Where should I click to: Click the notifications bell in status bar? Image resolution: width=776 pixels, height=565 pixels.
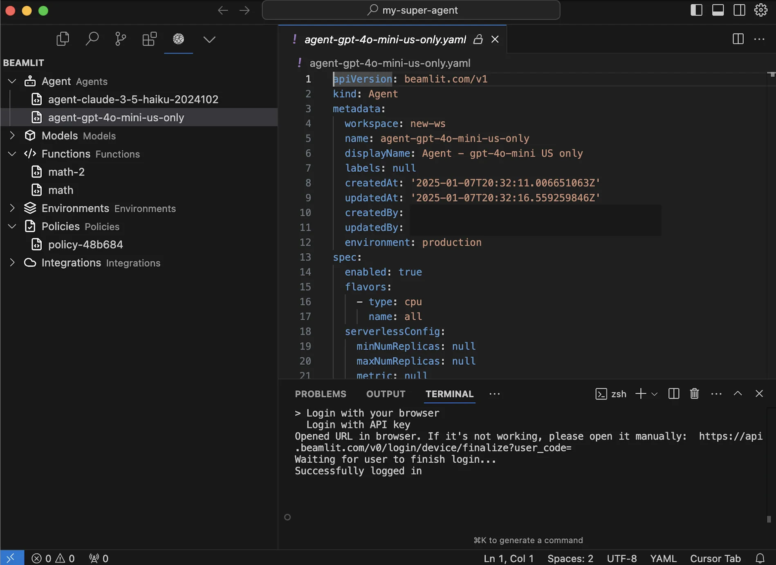[761, 558]
